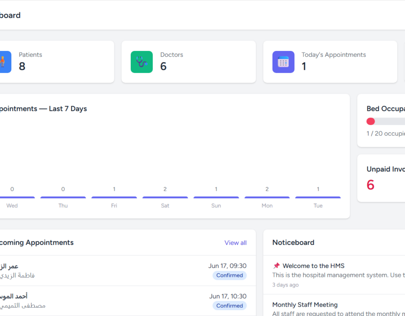Click the Jun 17, 09:30 appointment time
Image resolution: width=405 pixels, height=316 pixels.
point(227,266)
